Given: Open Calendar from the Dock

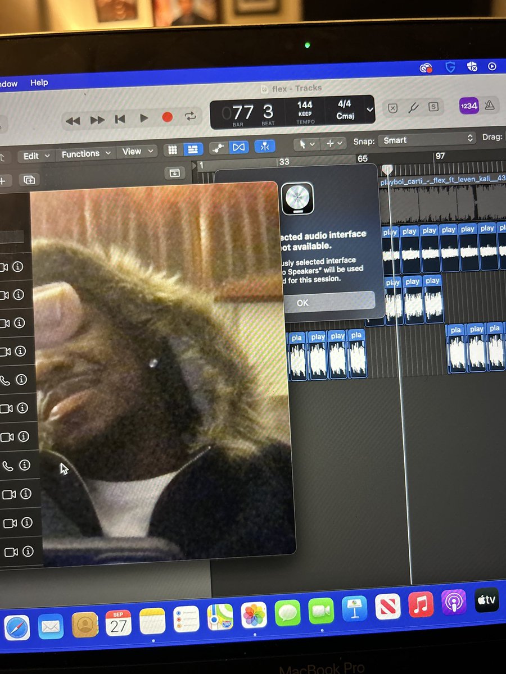Looking at the screenshot, I should [119, 622].
